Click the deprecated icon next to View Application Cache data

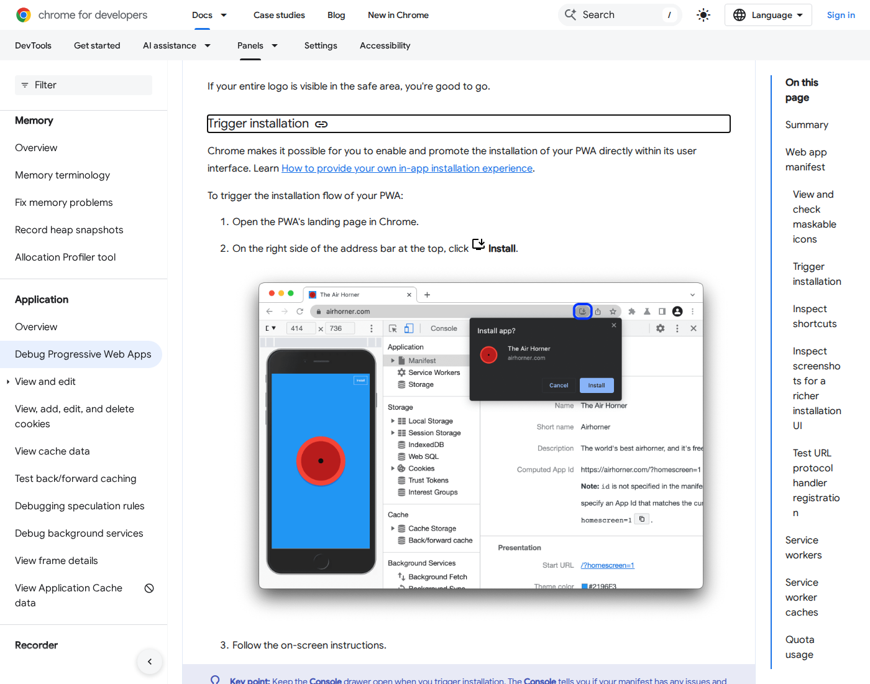(149, 588)
